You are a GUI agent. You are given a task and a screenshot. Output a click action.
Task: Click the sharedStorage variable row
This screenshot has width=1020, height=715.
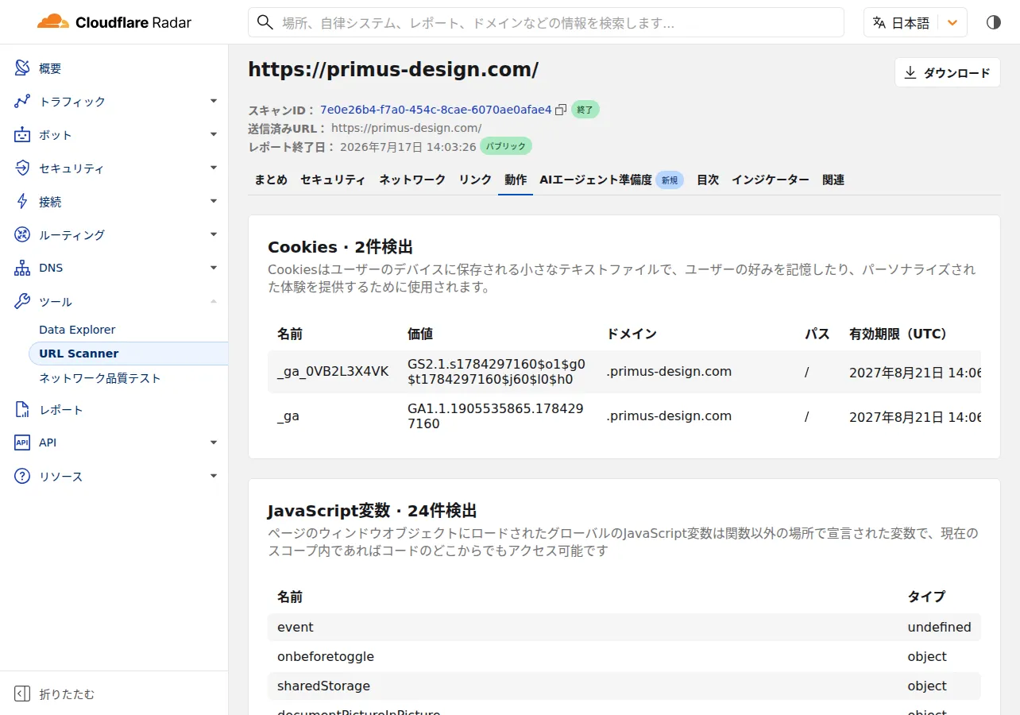[624, 686]
